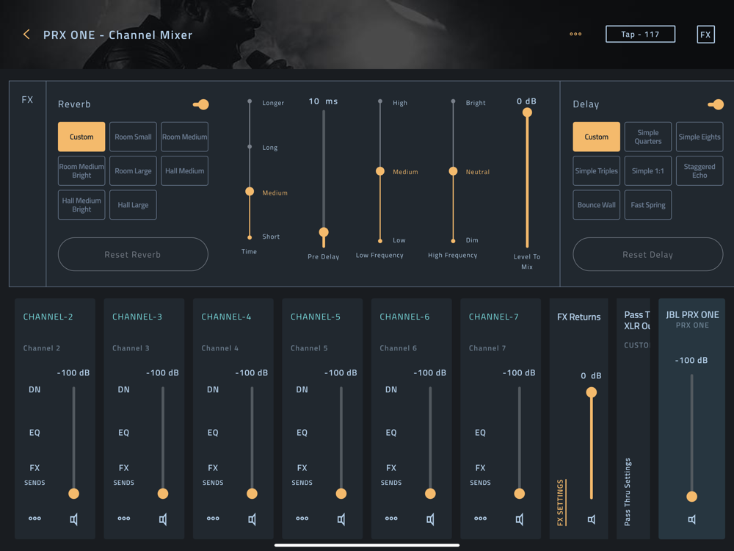Select the Room Medium reverb preset
Screen dimensions: 734x551
point(184,137)
